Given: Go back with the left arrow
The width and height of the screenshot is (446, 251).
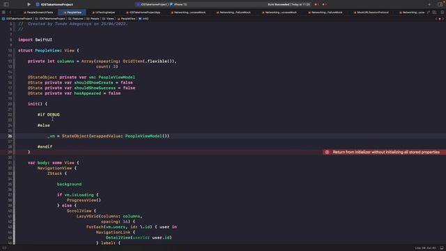Looking at the screenshot, I should click(10, 13).
